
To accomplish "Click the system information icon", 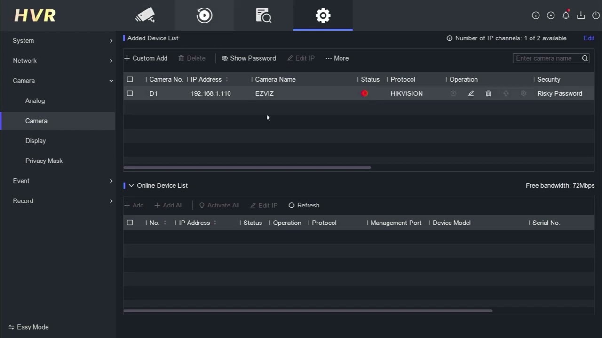I will tap(536, 15).
